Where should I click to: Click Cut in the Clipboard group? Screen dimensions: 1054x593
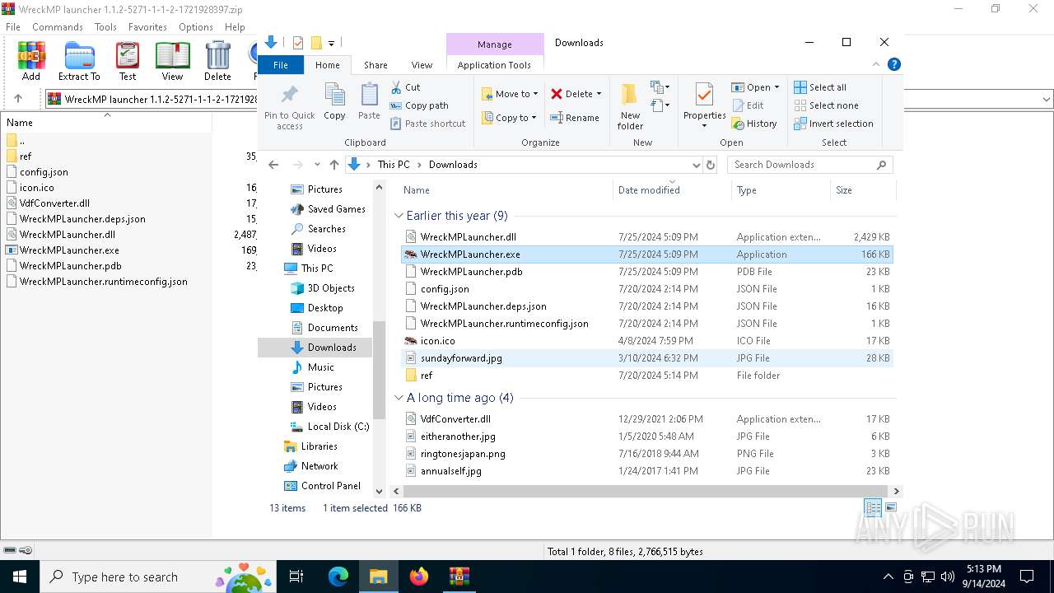coord(405,87)
